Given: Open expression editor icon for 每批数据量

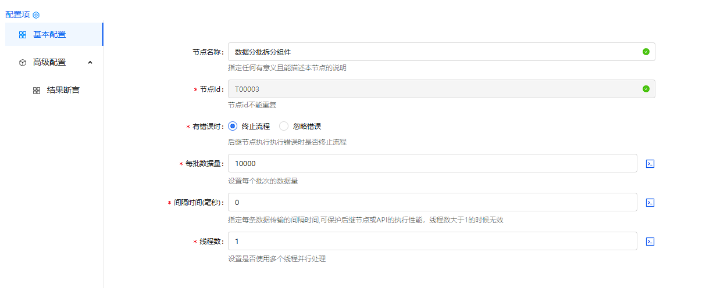Looking at the screenshot, I should point(650,164).
